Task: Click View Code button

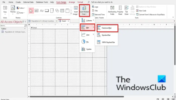Action: pyautogui.click(x=141, y=11)
